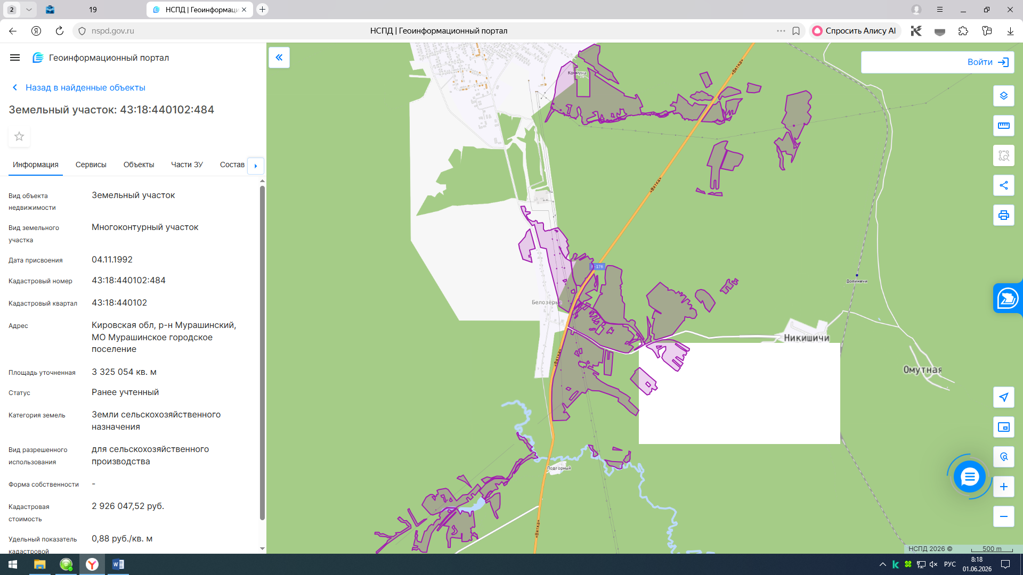Viewport: 1023px width, 575px height.
Task: Open the Объекты tab
Action: point(139,165)
